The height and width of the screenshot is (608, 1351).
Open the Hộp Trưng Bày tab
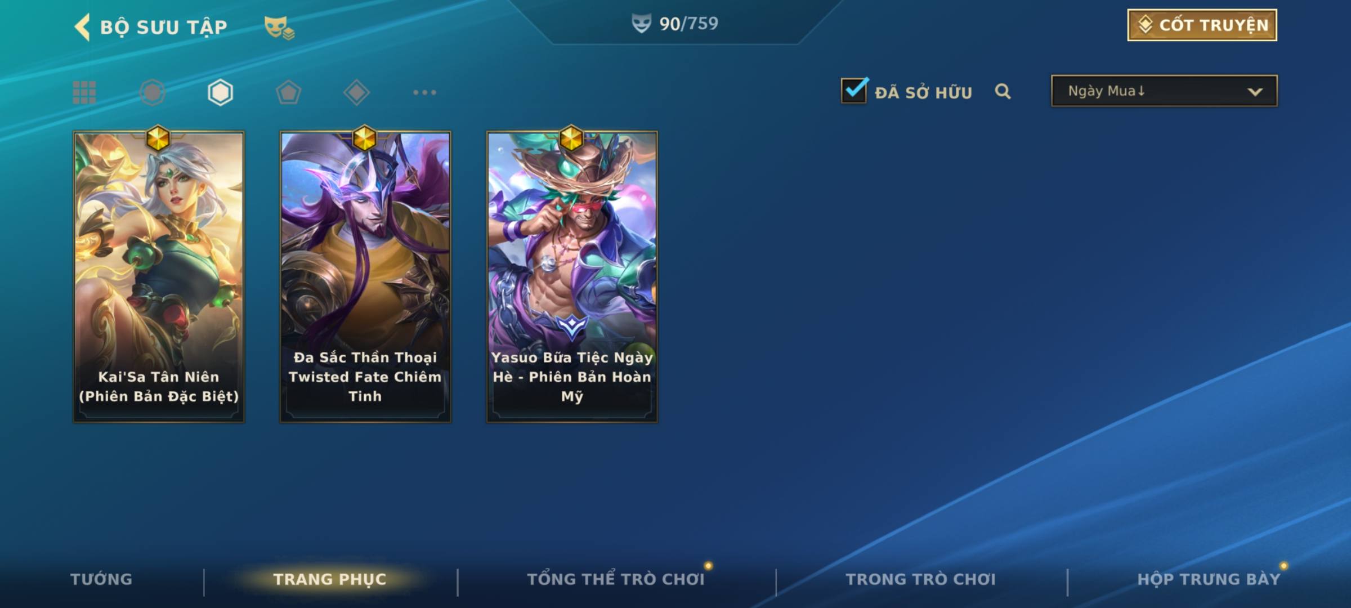click(x=1209, y=579)
